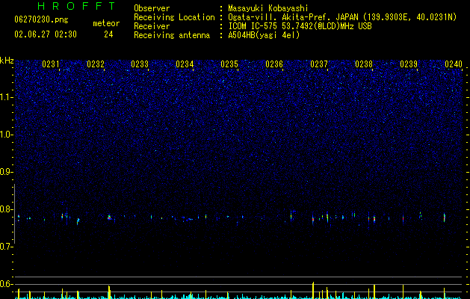Click the Receiving antenna label

(x=172, y=35)
